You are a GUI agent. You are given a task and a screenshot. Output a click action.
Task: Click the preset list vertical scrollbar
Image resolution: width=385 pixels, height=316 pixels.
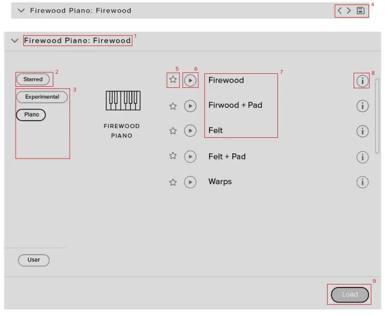tap(377, 116)
